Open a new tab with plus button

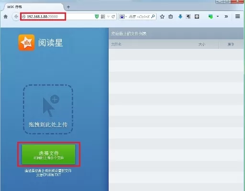tap(68, 7)
